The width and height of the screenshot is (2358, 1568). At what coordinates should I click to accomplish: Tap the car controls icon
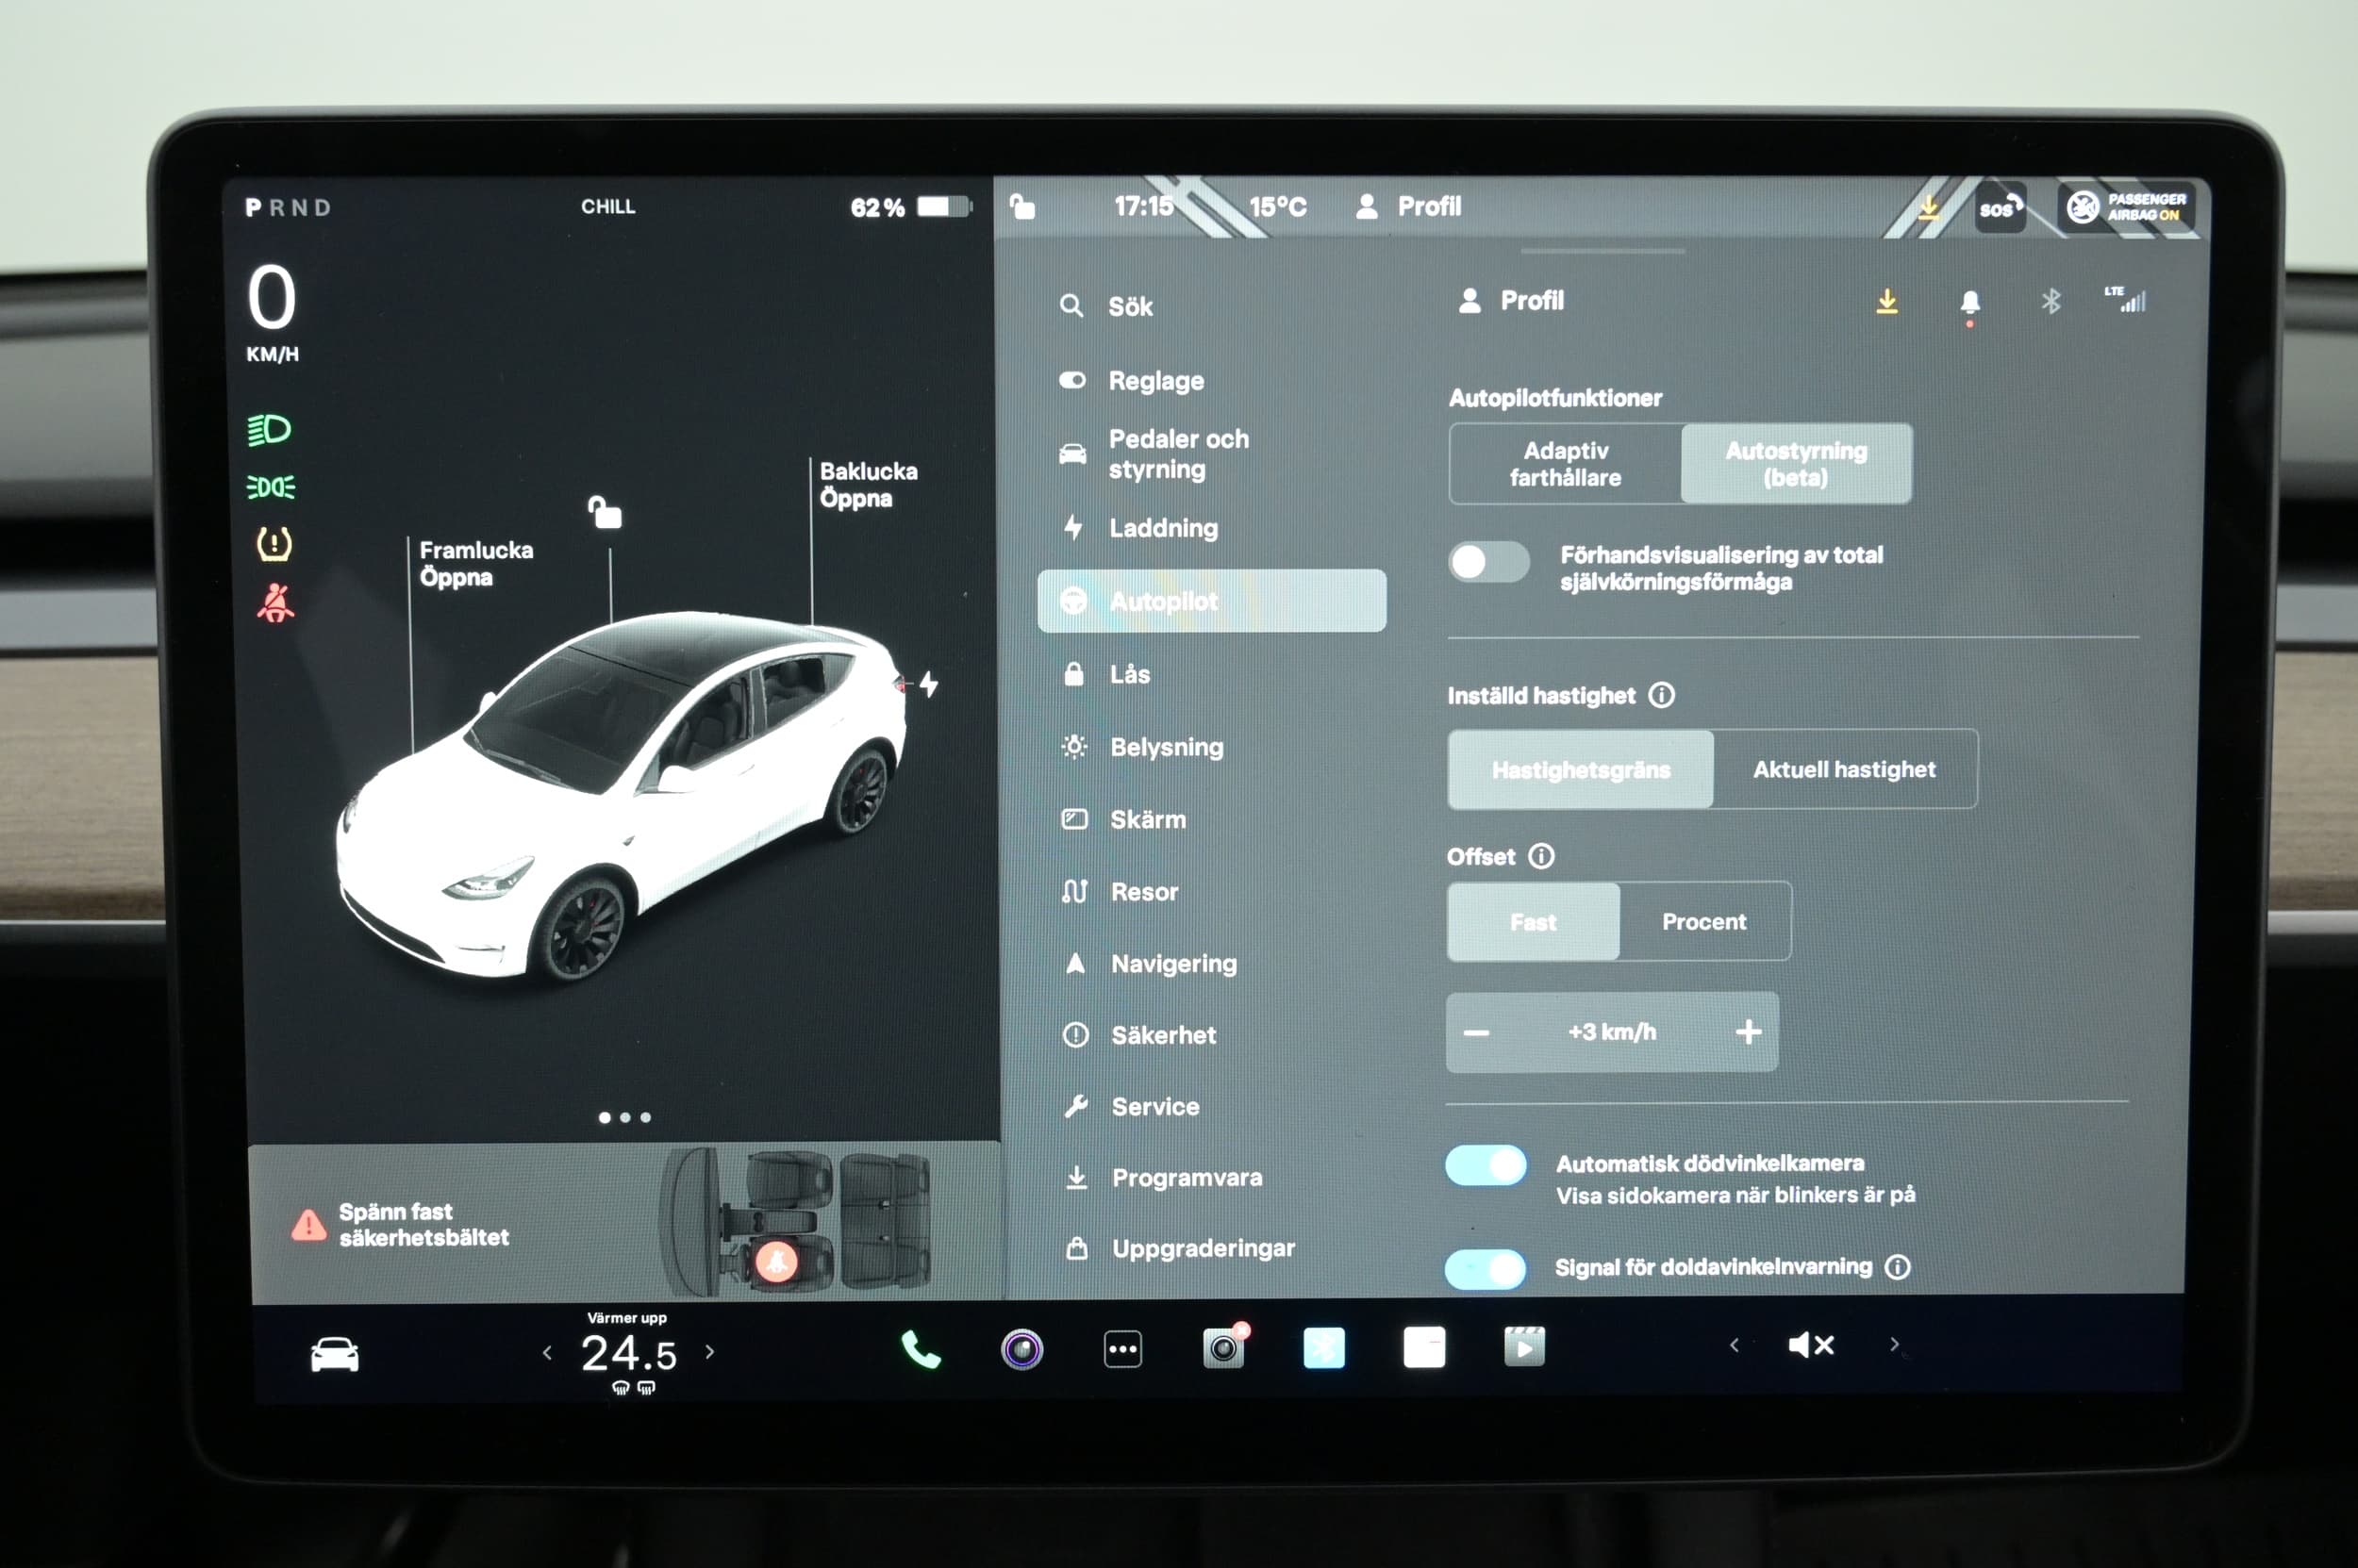[334, 1354]
